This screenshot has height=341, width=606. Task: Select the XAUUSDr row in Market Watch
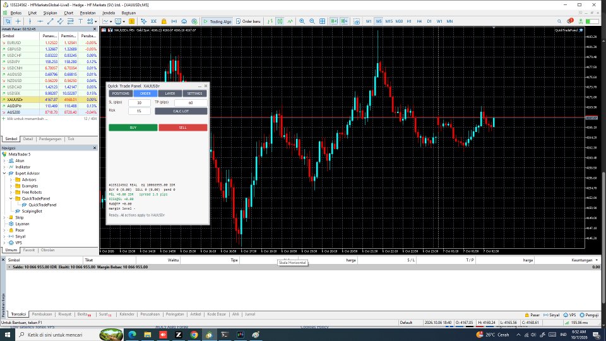49,99
